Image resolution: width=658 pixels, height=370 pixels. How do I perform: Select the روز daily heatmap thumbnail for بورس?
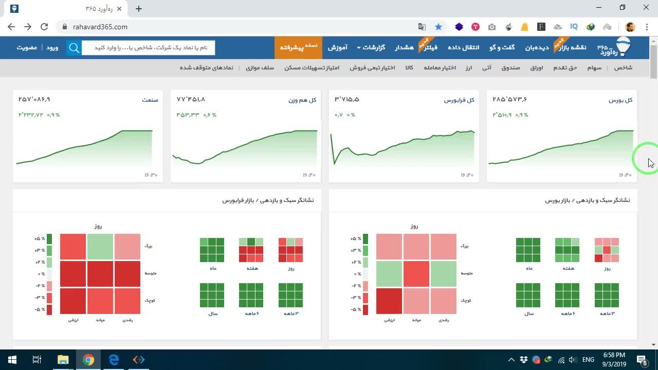pyautogui.click(x=607, y=250)
